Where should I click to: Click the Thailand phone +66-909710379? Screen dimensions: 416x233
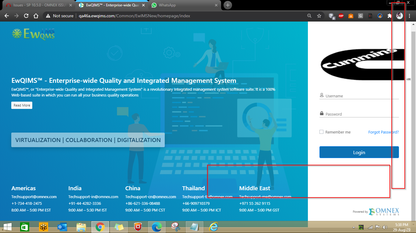pyautogui.click(x=196, y=203)
